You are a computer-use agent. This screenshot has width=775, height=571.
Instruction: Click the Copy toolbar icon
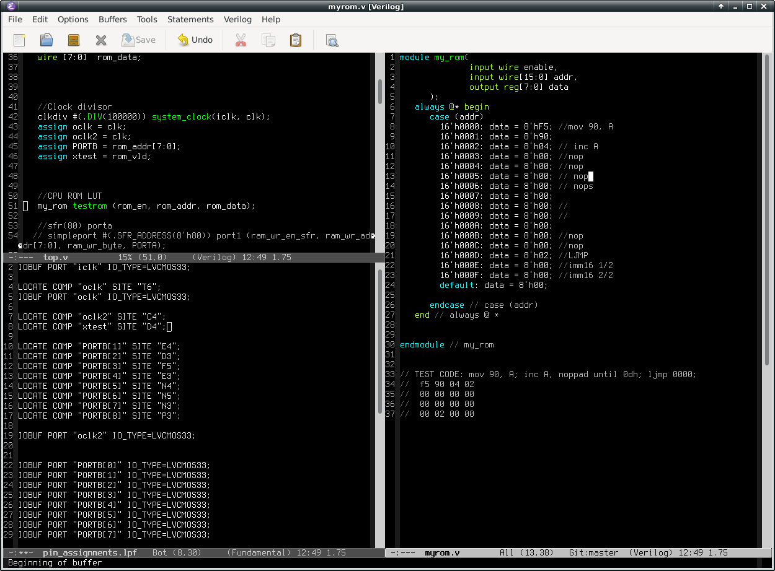point(268,40)
